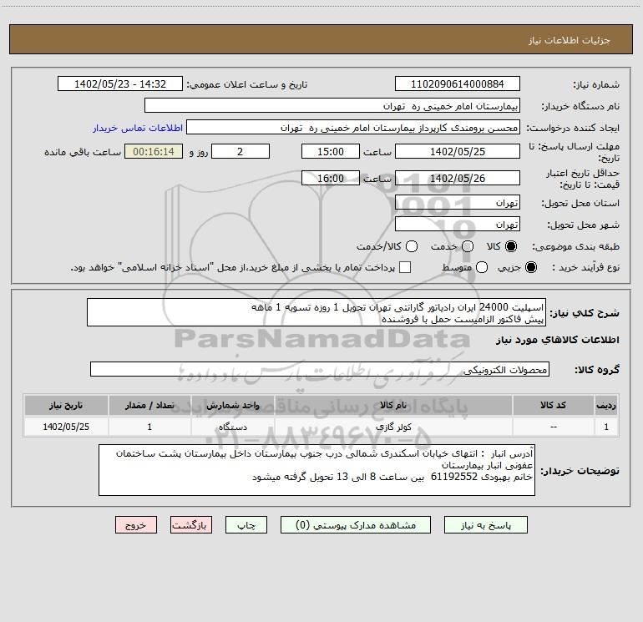Click the شماره نیاز label
The width and height of the screenshot is (643, 622).
[596, 85]
